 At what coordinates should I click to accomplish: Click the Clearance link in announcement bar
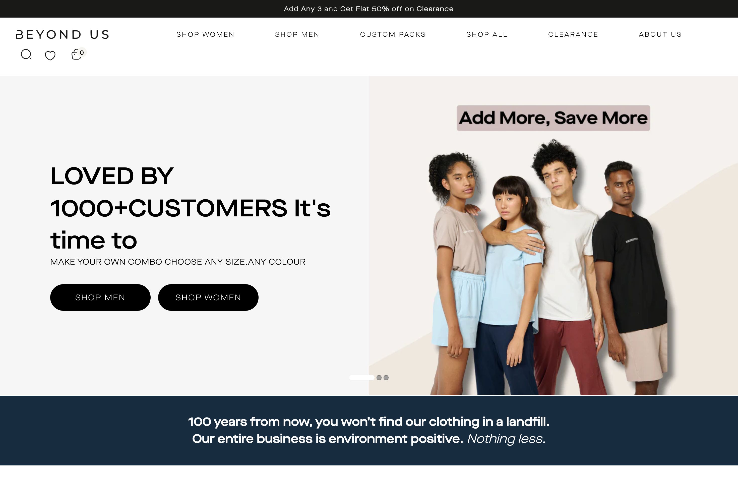[x=435, y=9]
